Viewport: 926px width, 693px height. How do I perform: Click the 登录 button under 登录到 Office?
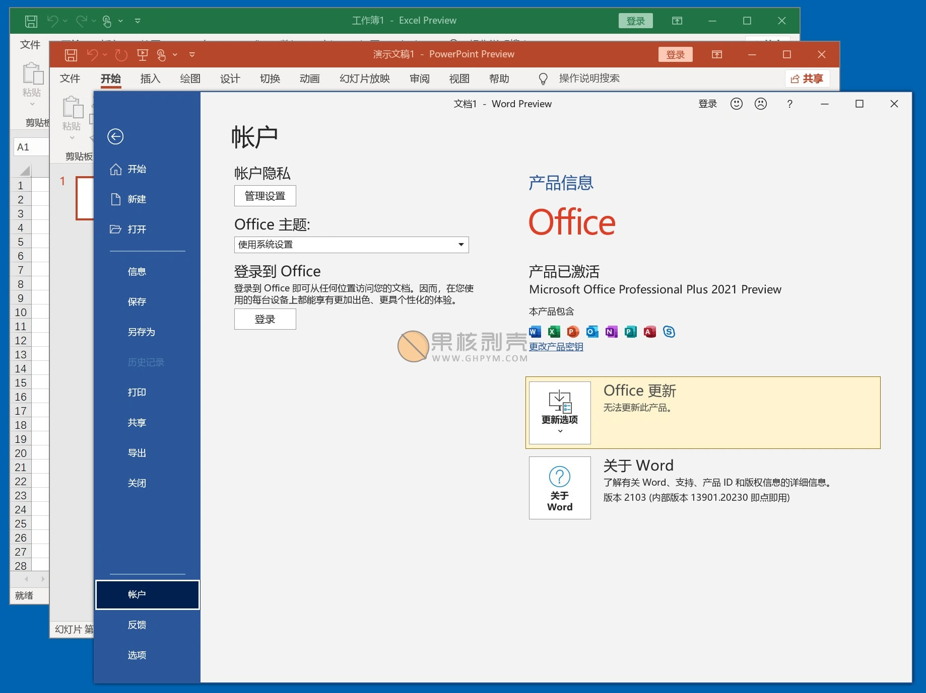(x=265, y=319)
